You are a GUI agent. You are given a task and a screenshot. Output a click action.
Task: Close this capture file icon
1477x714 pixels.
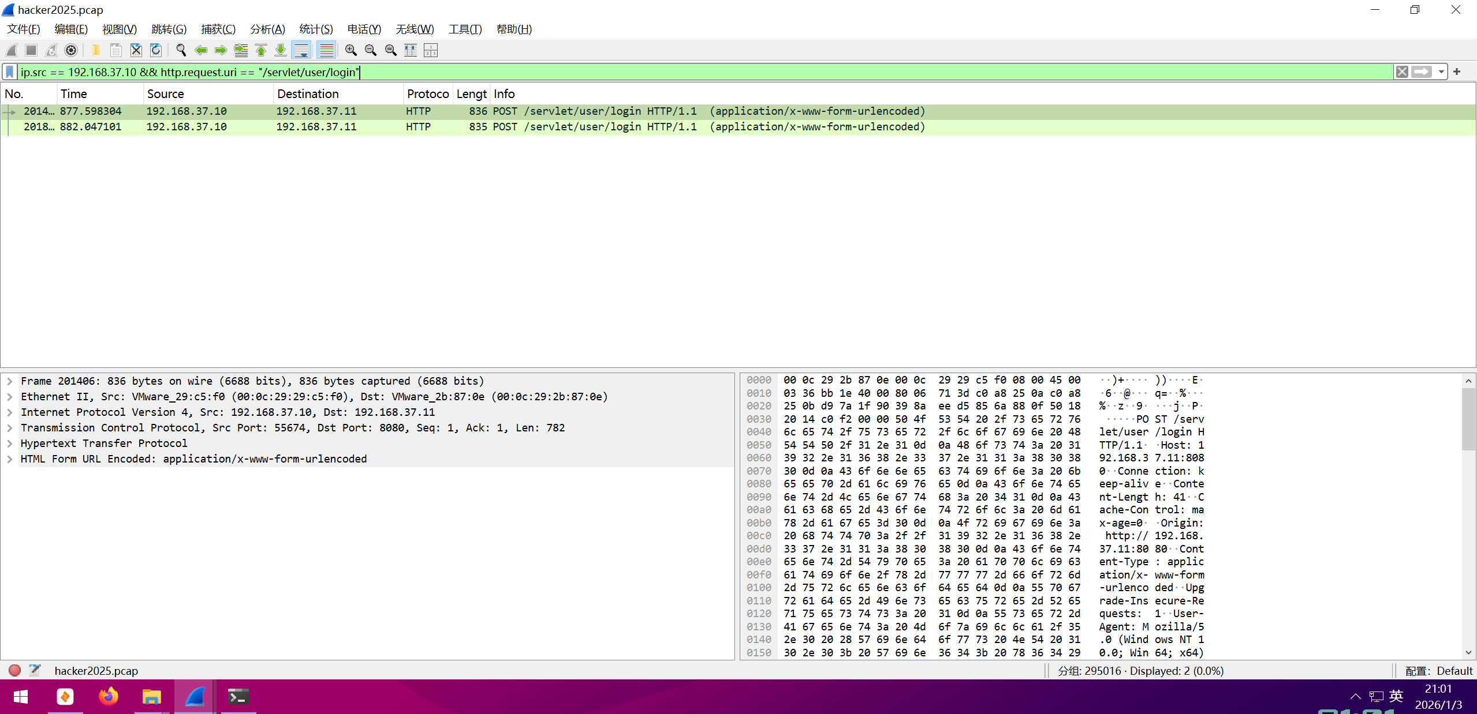coord(136,50)
